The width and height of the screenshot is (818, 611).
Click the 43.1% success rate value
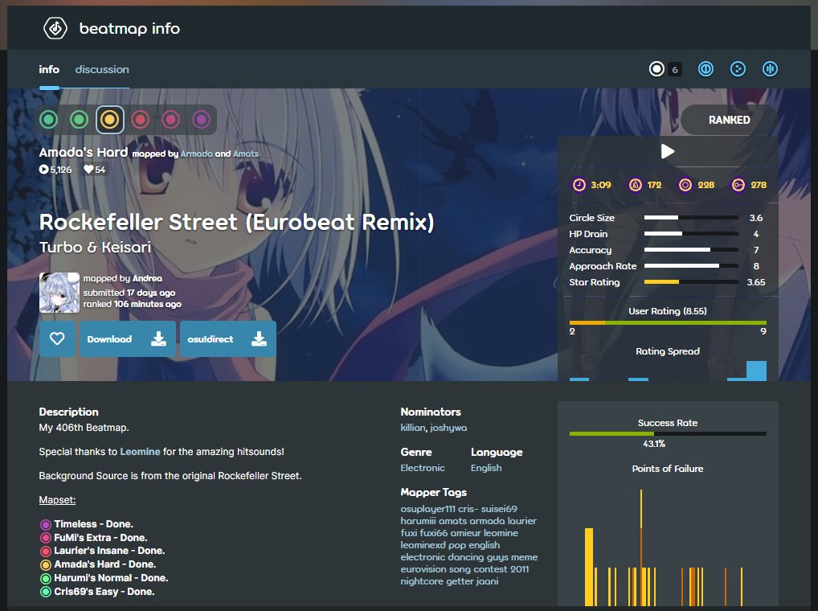point(653,444)
